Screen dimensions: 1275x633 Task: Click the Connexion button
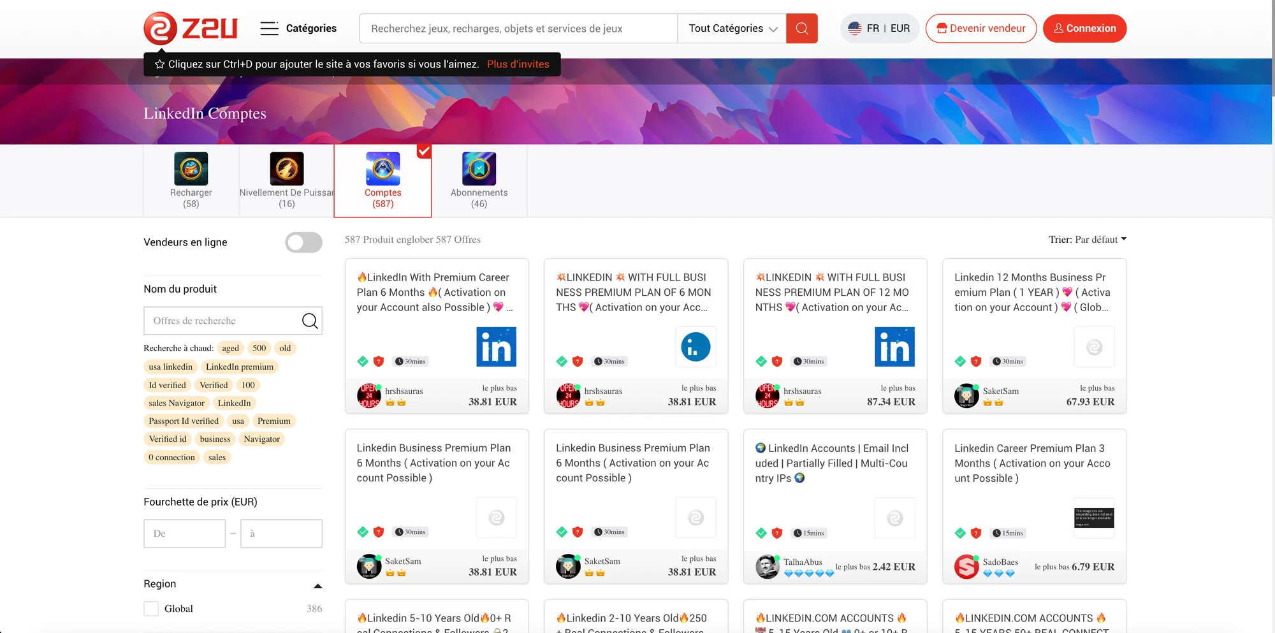[x=1084, y=28]
